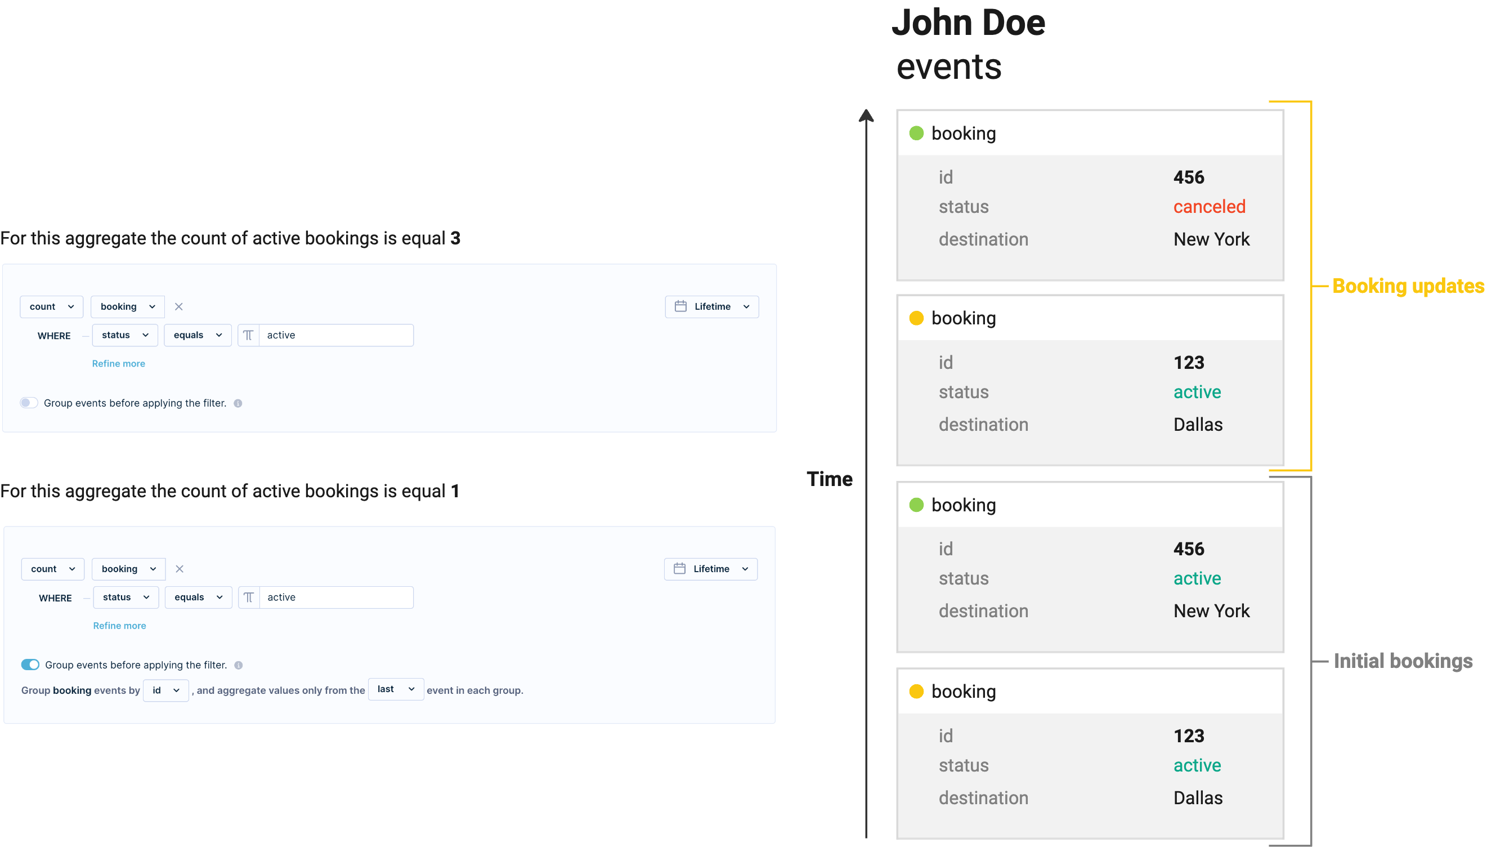The width and height of the screenshot is (1496, 847).
Task: Click info icon beside enabled group-events toggle
Action: (238, 665)
